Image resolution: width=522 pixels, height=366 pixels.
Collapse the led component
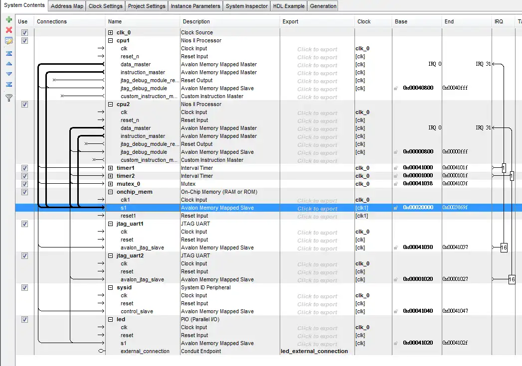[111, 320]
